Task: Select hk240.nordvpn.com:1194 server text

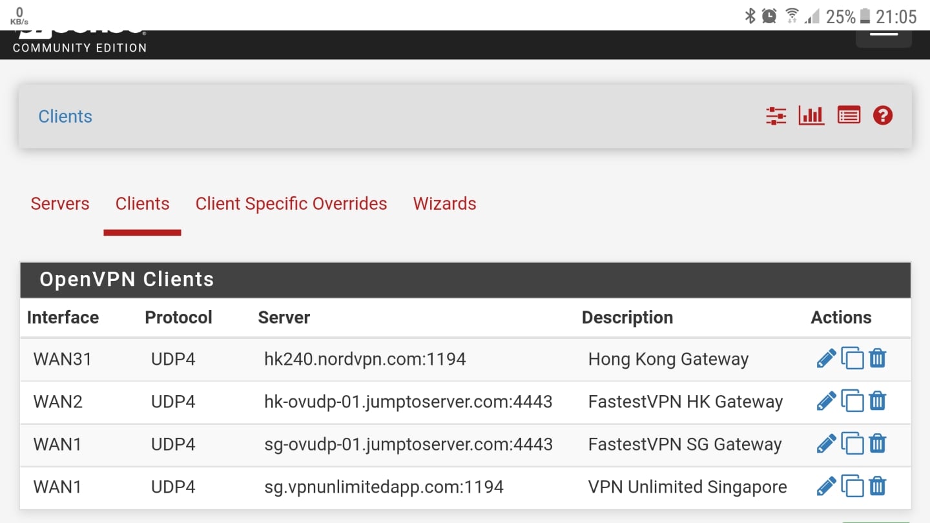Action: (x=365, y=359)
